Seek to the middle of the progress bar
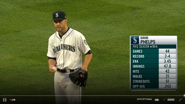 pyautogui.click(x=92, y=96)
